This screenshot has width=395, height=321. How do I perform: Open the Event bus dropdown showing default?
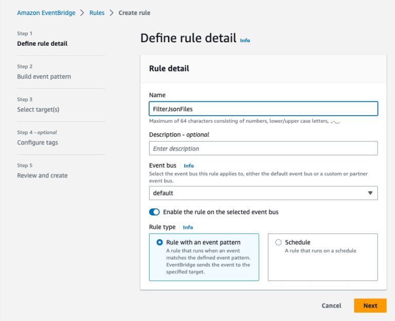tap(263, 193)
